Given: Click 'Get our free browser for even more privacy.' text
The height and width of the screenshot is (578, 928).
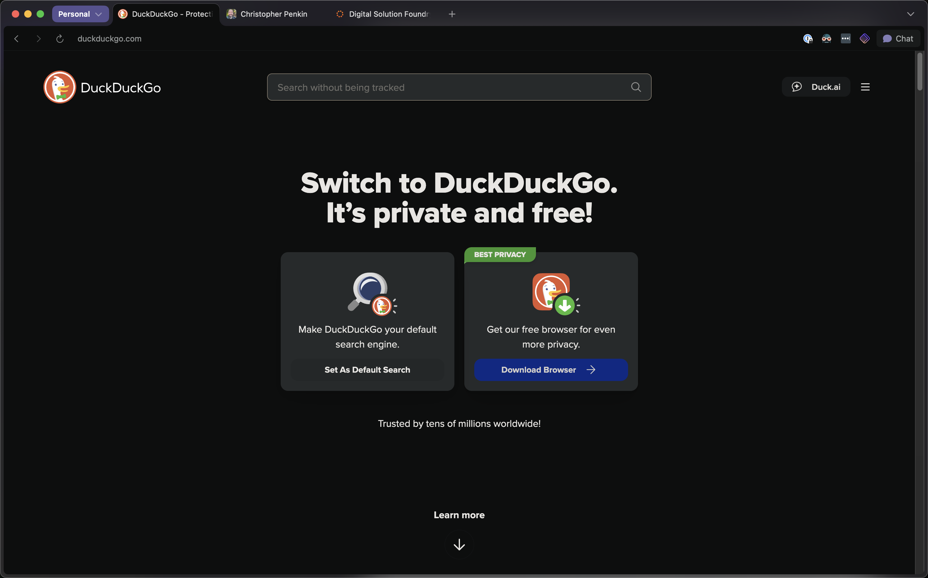Looking at the screenshot, I should (551, 337).
